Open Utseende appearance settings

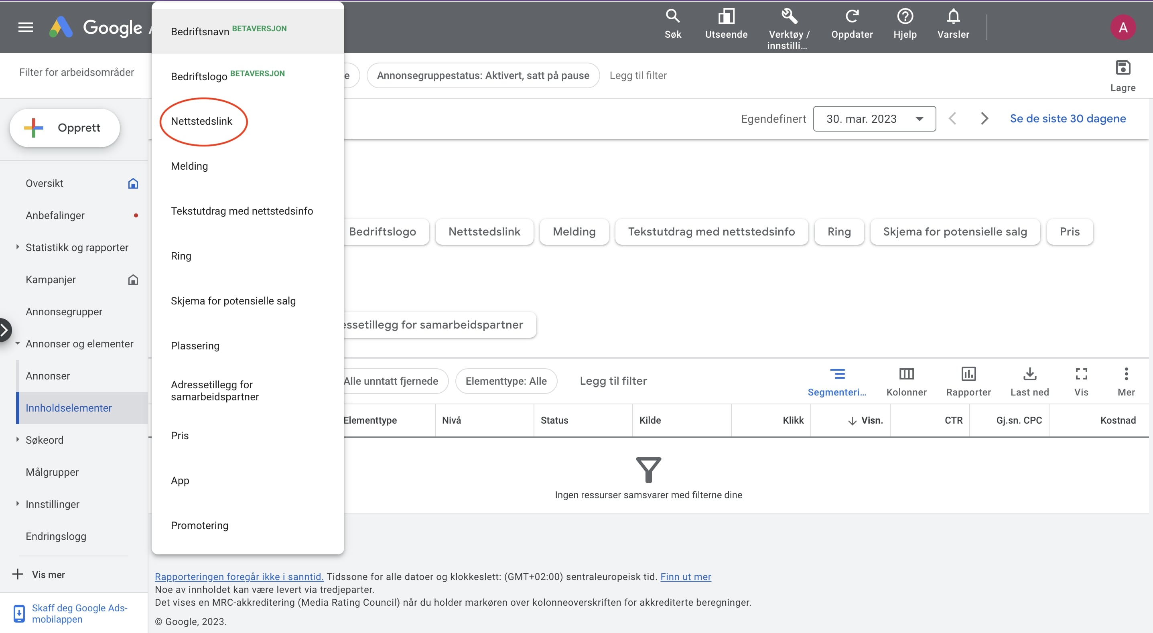pos(726,16)
